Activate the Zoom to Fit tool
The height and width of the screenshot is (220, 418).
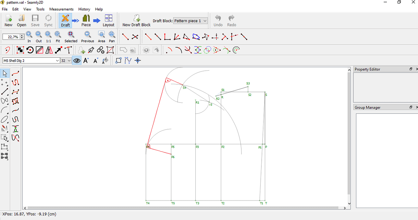[58, 37]
